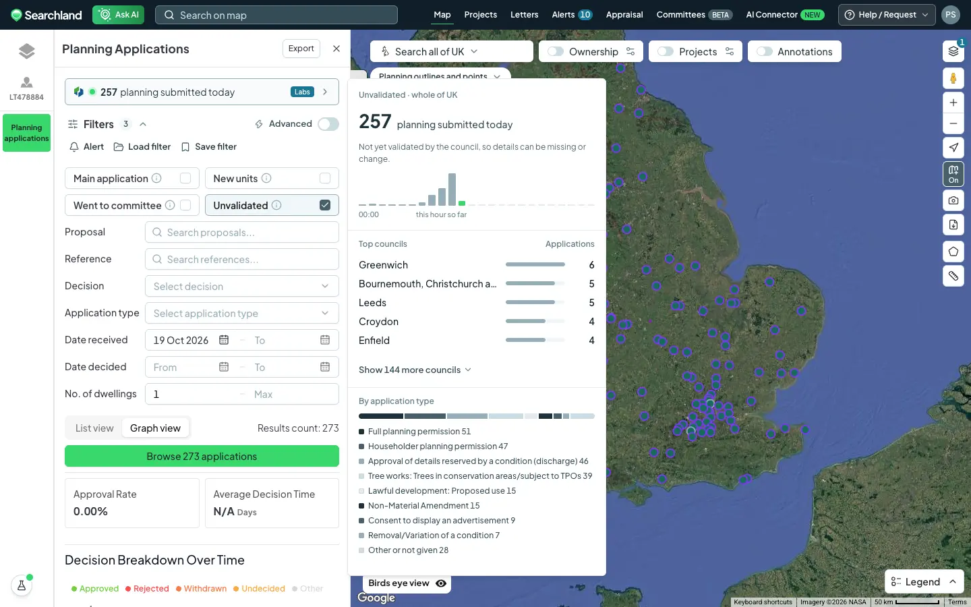Open the layers icon in left sidebar
This screenshot has width=971, height=607.
(x=26, y=51)
